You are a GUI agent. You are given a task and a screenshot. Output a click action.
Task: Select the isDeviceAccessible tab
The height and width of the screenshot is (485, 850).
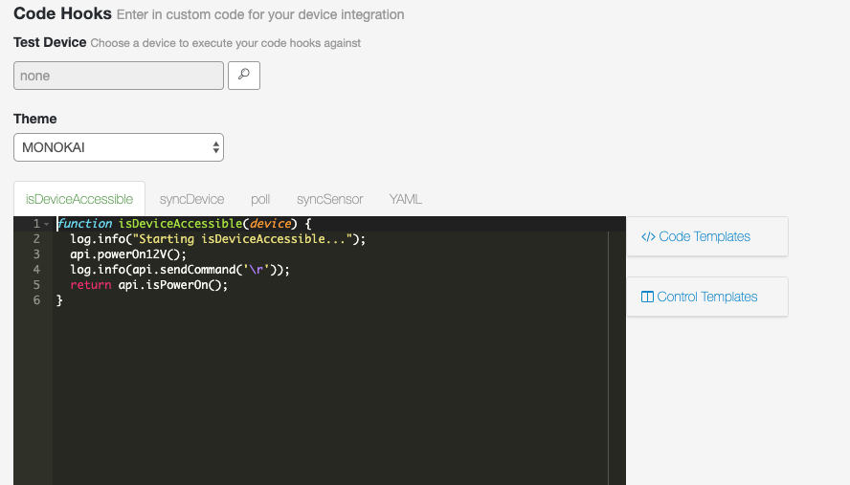tap(79, 199)
